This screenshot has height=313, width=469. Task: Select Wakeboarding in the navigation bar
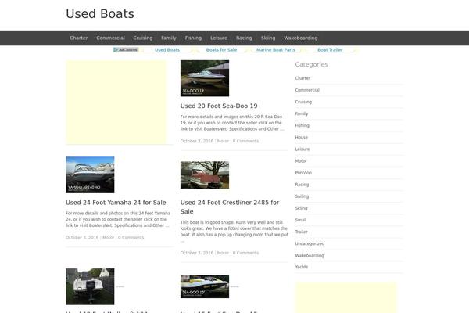[x=301, y=38]
